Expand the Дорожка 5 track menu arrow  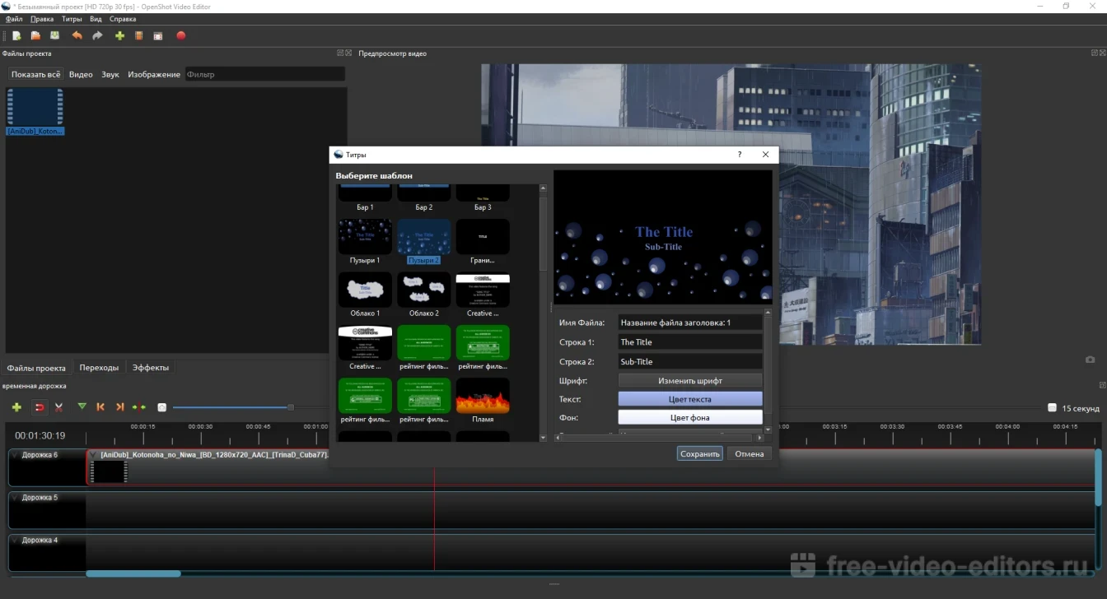pyautogui.click(x=16, y=498)
